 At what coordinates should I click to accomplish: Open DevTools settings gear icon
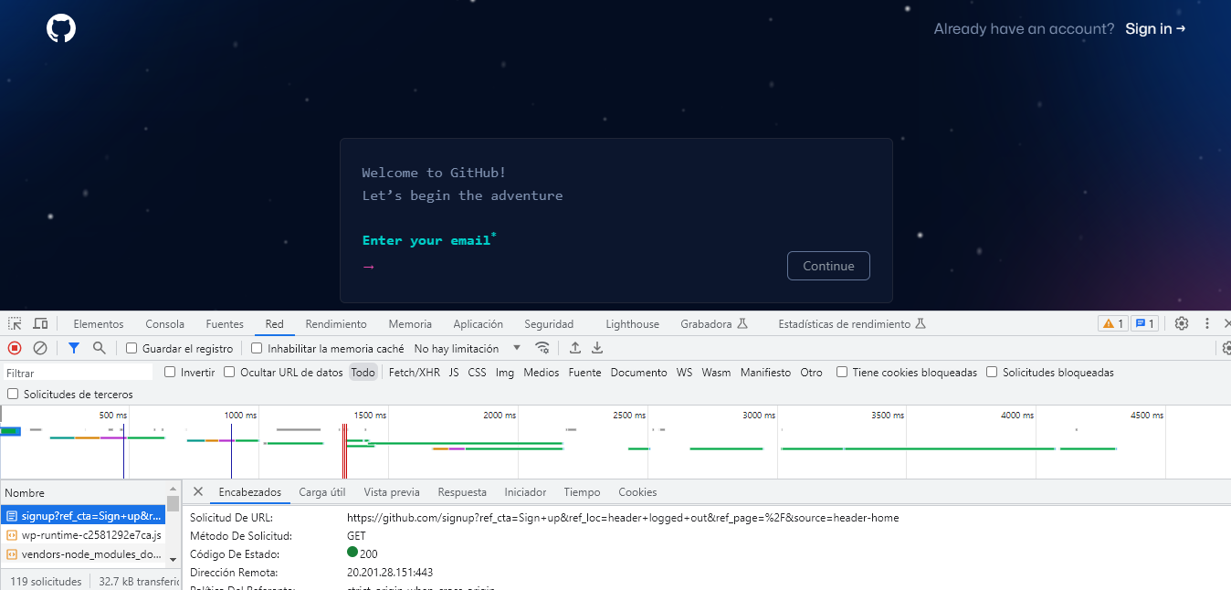tap(1182, 323)
